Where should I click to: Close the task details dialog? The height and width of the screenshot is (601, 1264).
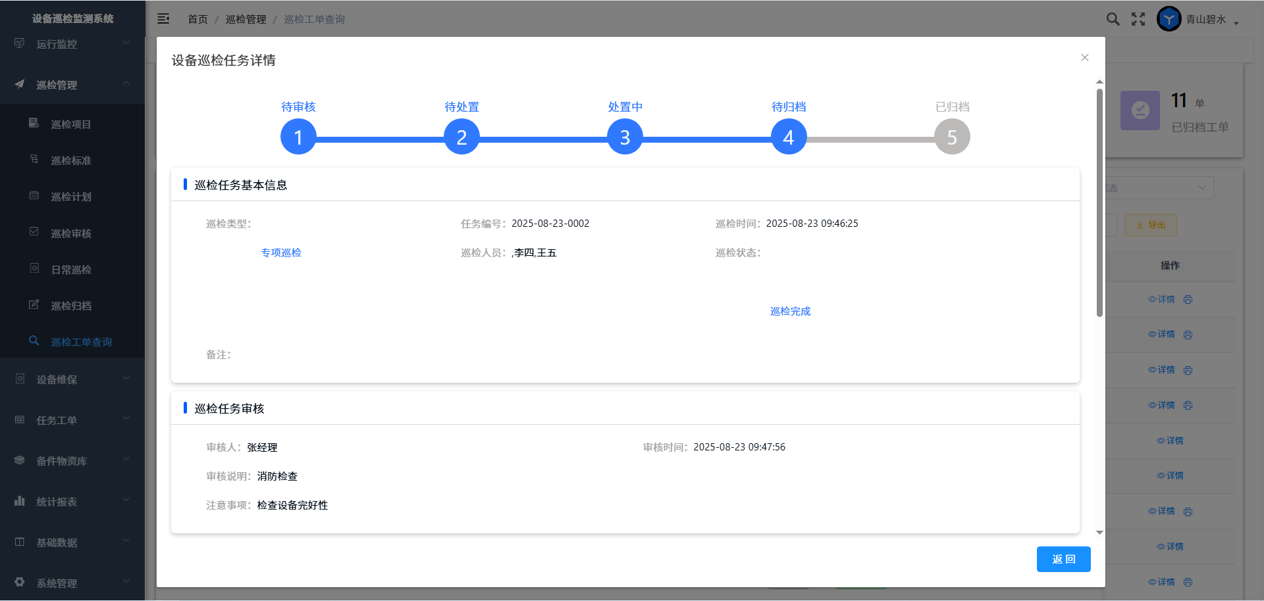click(1085, 58)
